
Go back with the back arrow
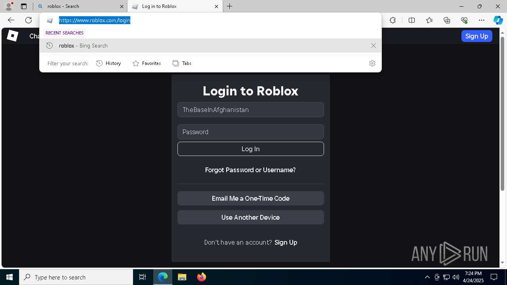[x=11, y=20]
